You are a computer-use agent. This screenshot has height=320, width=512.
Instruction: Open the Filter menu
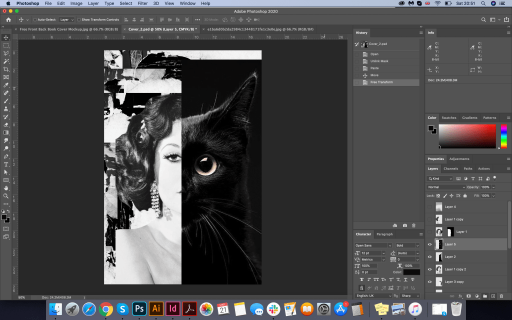(x=142, y=3)
